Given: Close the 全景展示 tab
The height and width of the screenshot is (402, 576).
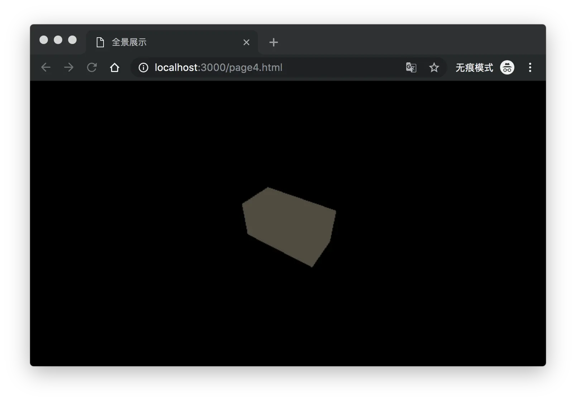Looking at the screenshot, I should coord(246,42).
